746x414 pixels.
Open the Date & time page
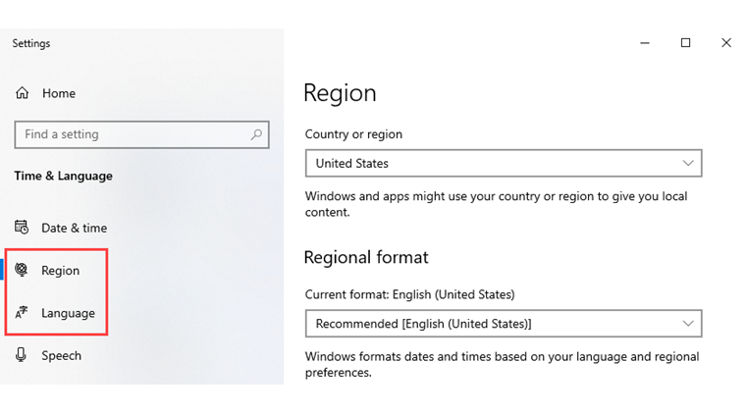click(74, 228)
